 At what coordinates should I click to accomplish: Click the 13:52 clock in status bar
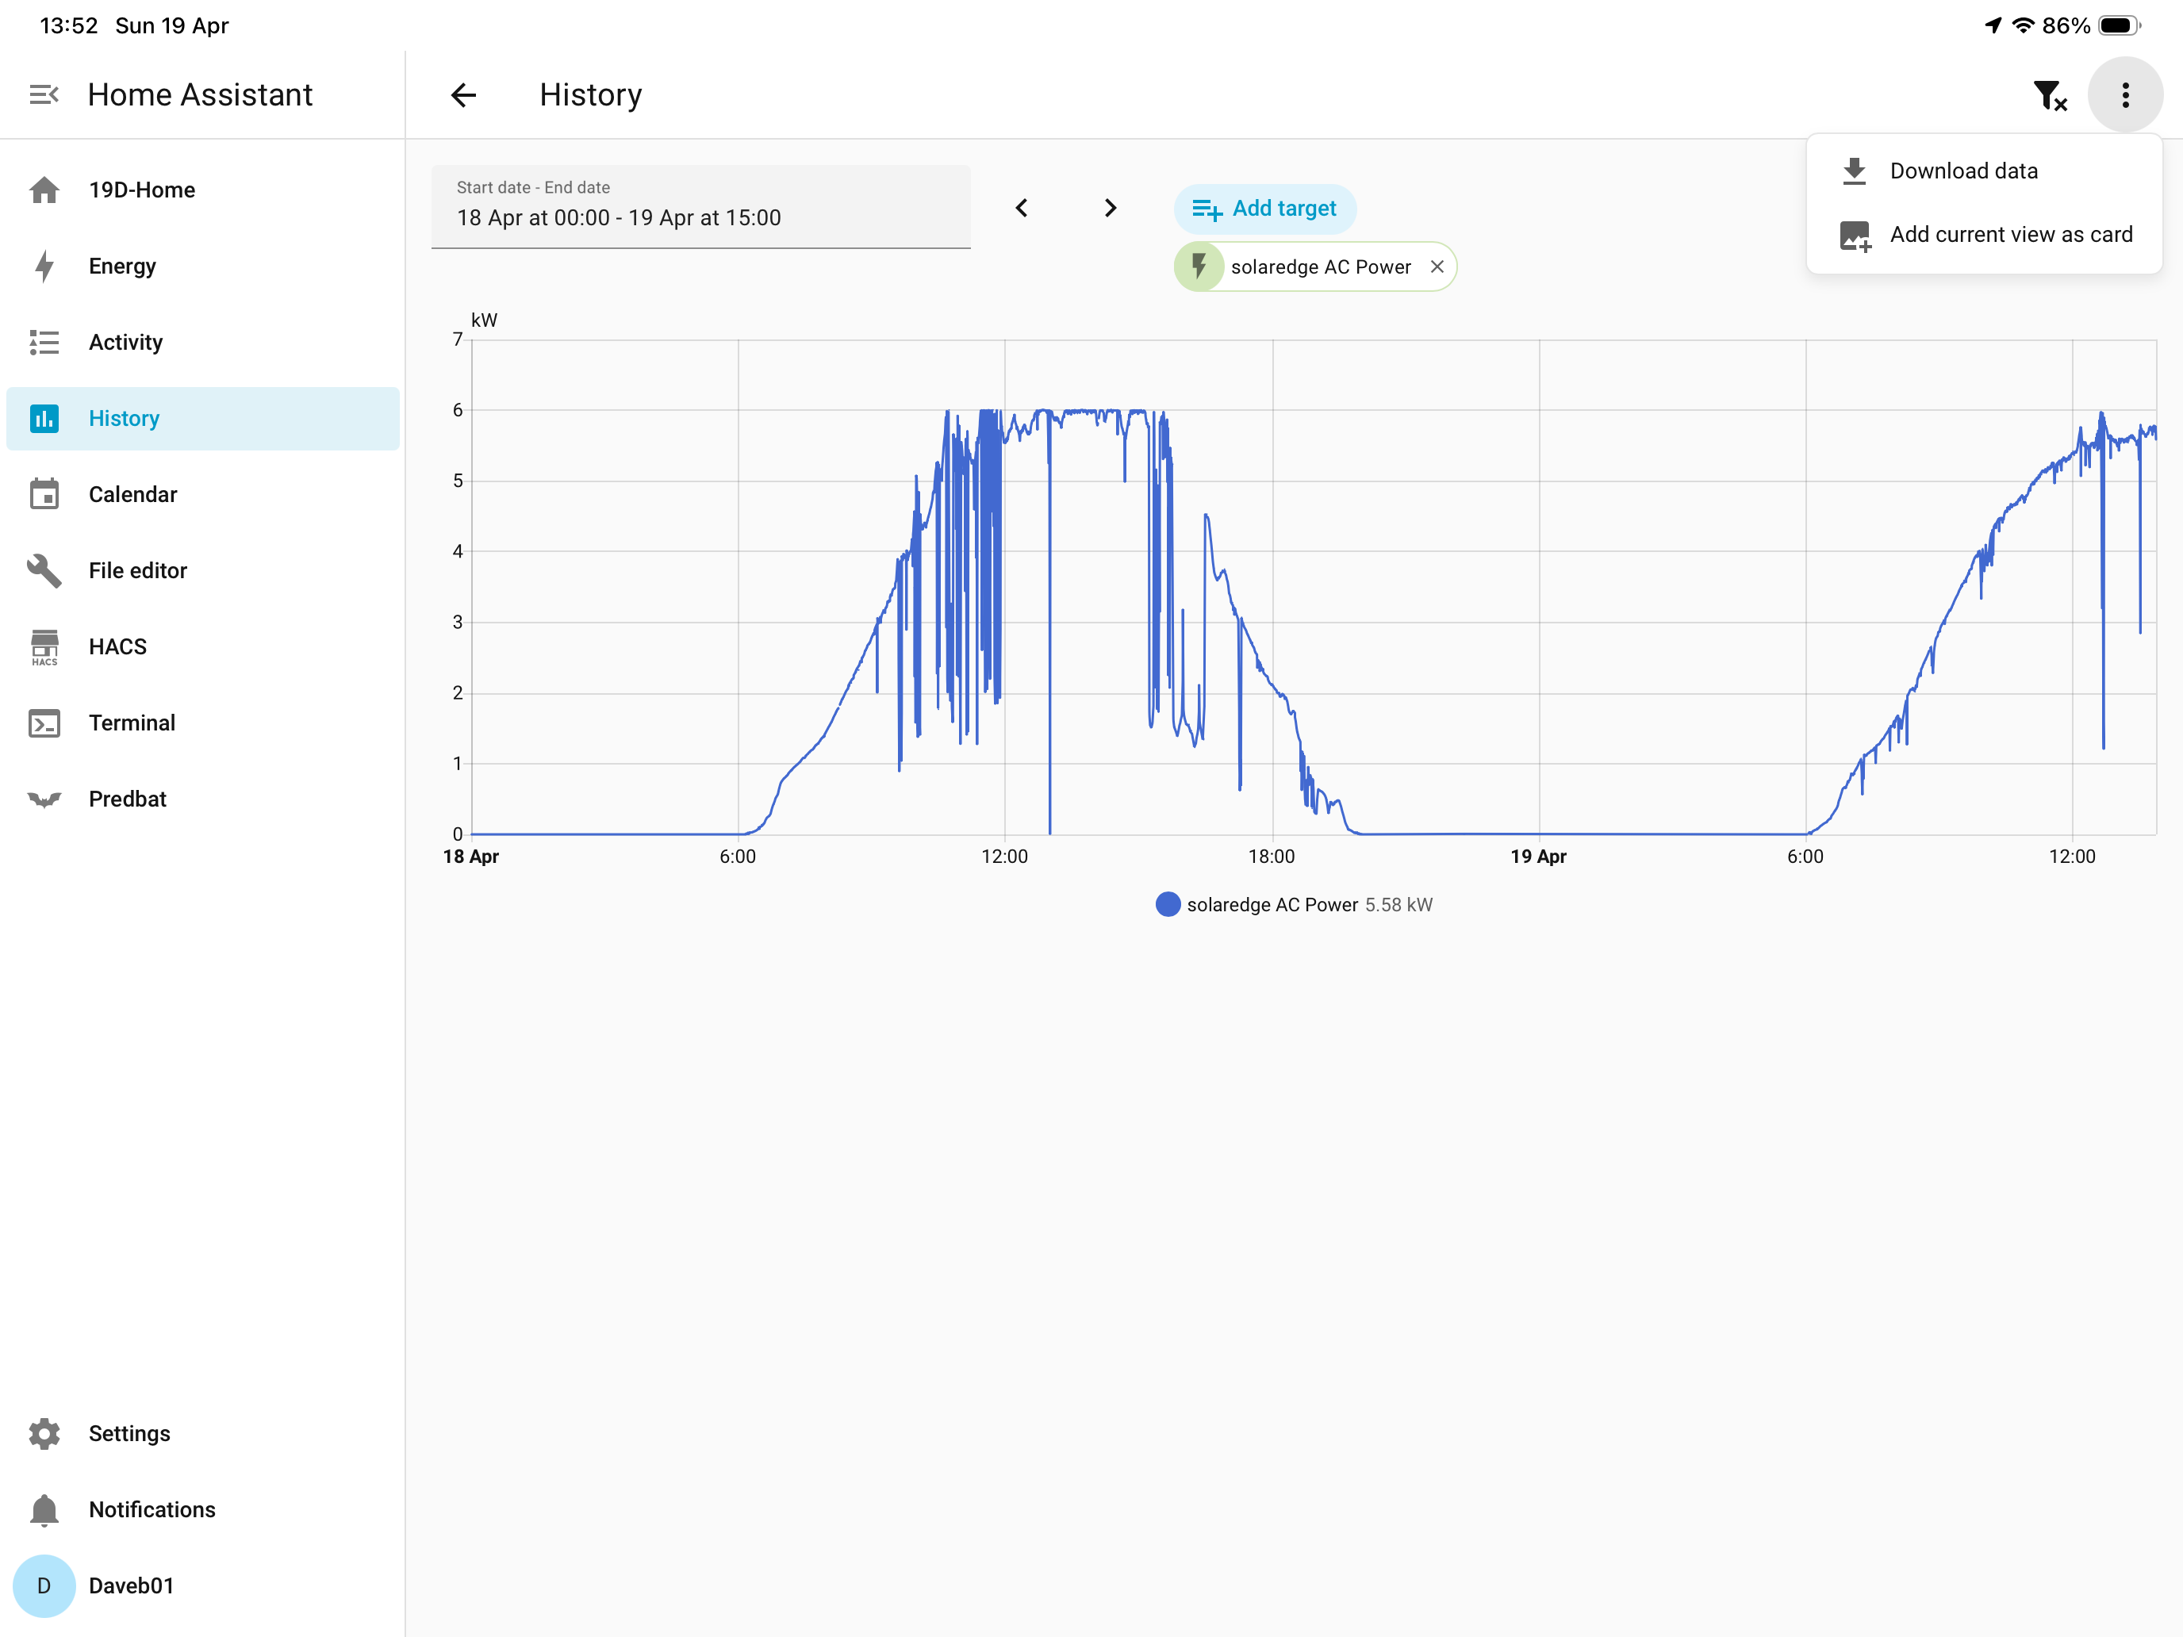[68, 25]
